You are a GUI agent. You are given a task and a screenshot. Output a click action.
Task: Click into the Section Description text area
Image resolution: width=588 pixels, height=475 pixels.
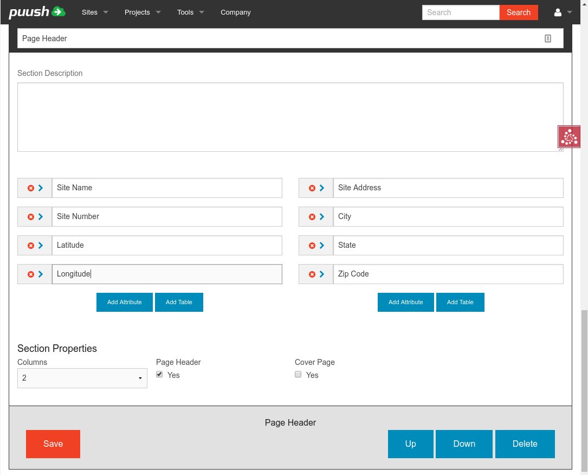[290, 117]
